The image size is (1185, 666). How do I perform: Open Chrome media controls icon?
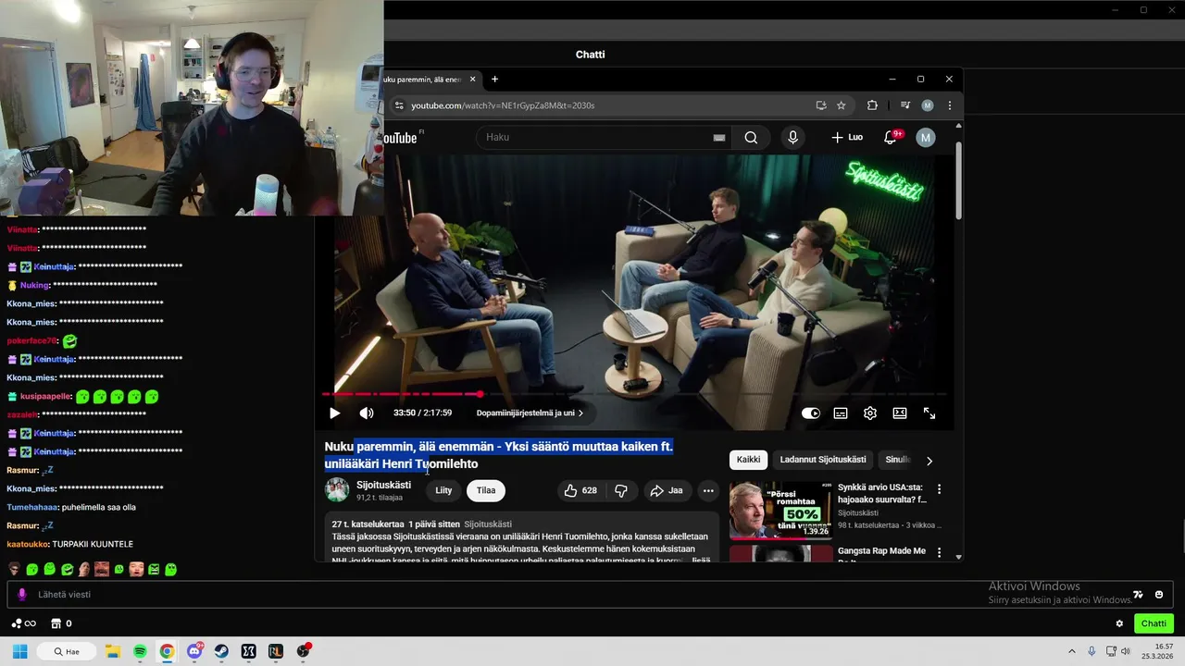coord(905,105)
